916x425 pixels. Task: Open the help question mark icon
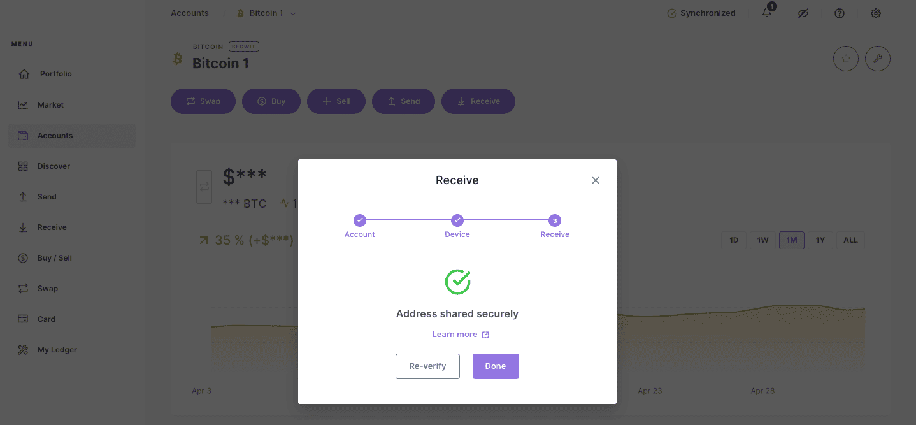click(840, 13)
